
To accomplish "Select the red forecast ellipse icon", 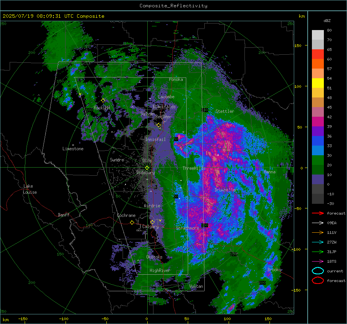I will 318,280.
